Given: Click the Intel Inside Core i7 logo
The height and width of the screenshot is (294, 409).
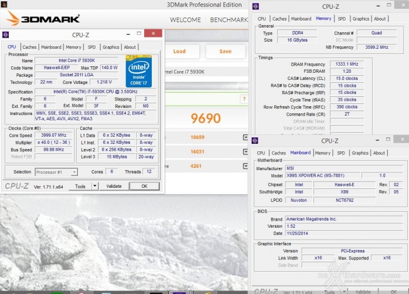Looking at the screenshot, I should pos(139,71).
